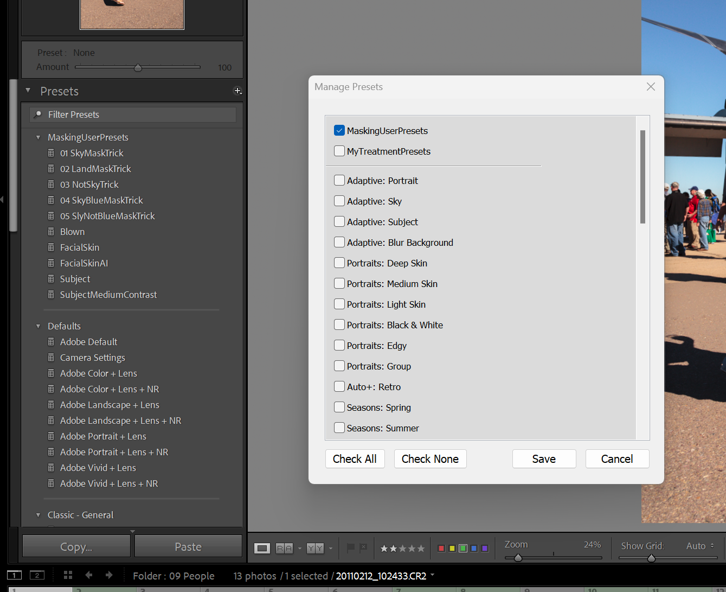Screen dimensions: 726x592
Task: Collapse the Defaults preset group
Action: pos(38,326)
